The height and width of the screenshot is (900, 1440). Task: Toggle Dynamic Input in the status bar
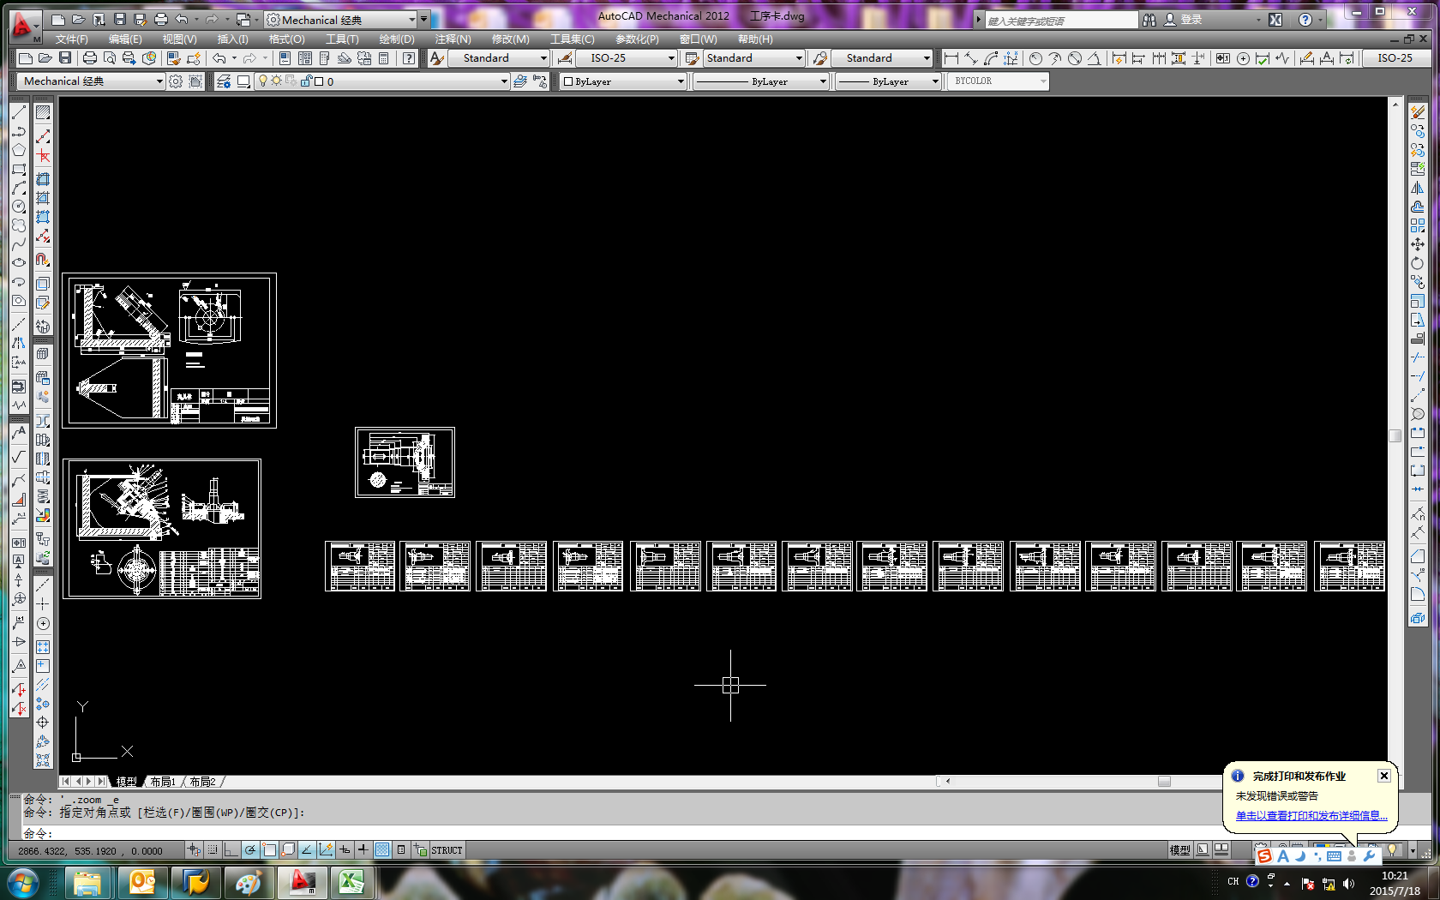(x=345, y=850)
